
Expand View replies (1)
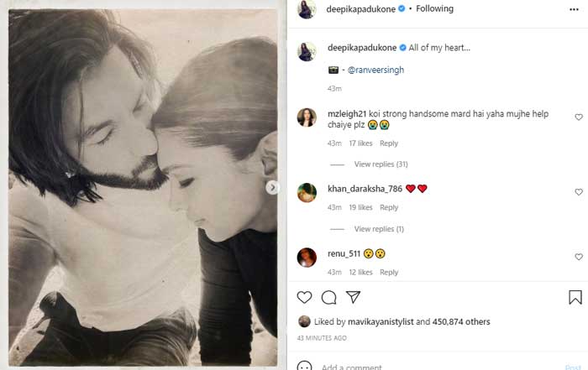tap(379, 229)
